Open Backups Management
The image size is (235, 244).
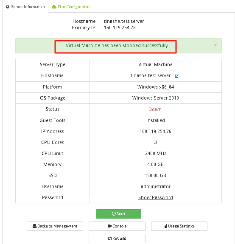click(55, 226)
